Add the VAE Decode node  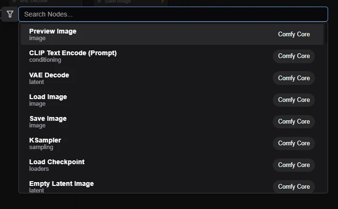(x=49, y=78)
